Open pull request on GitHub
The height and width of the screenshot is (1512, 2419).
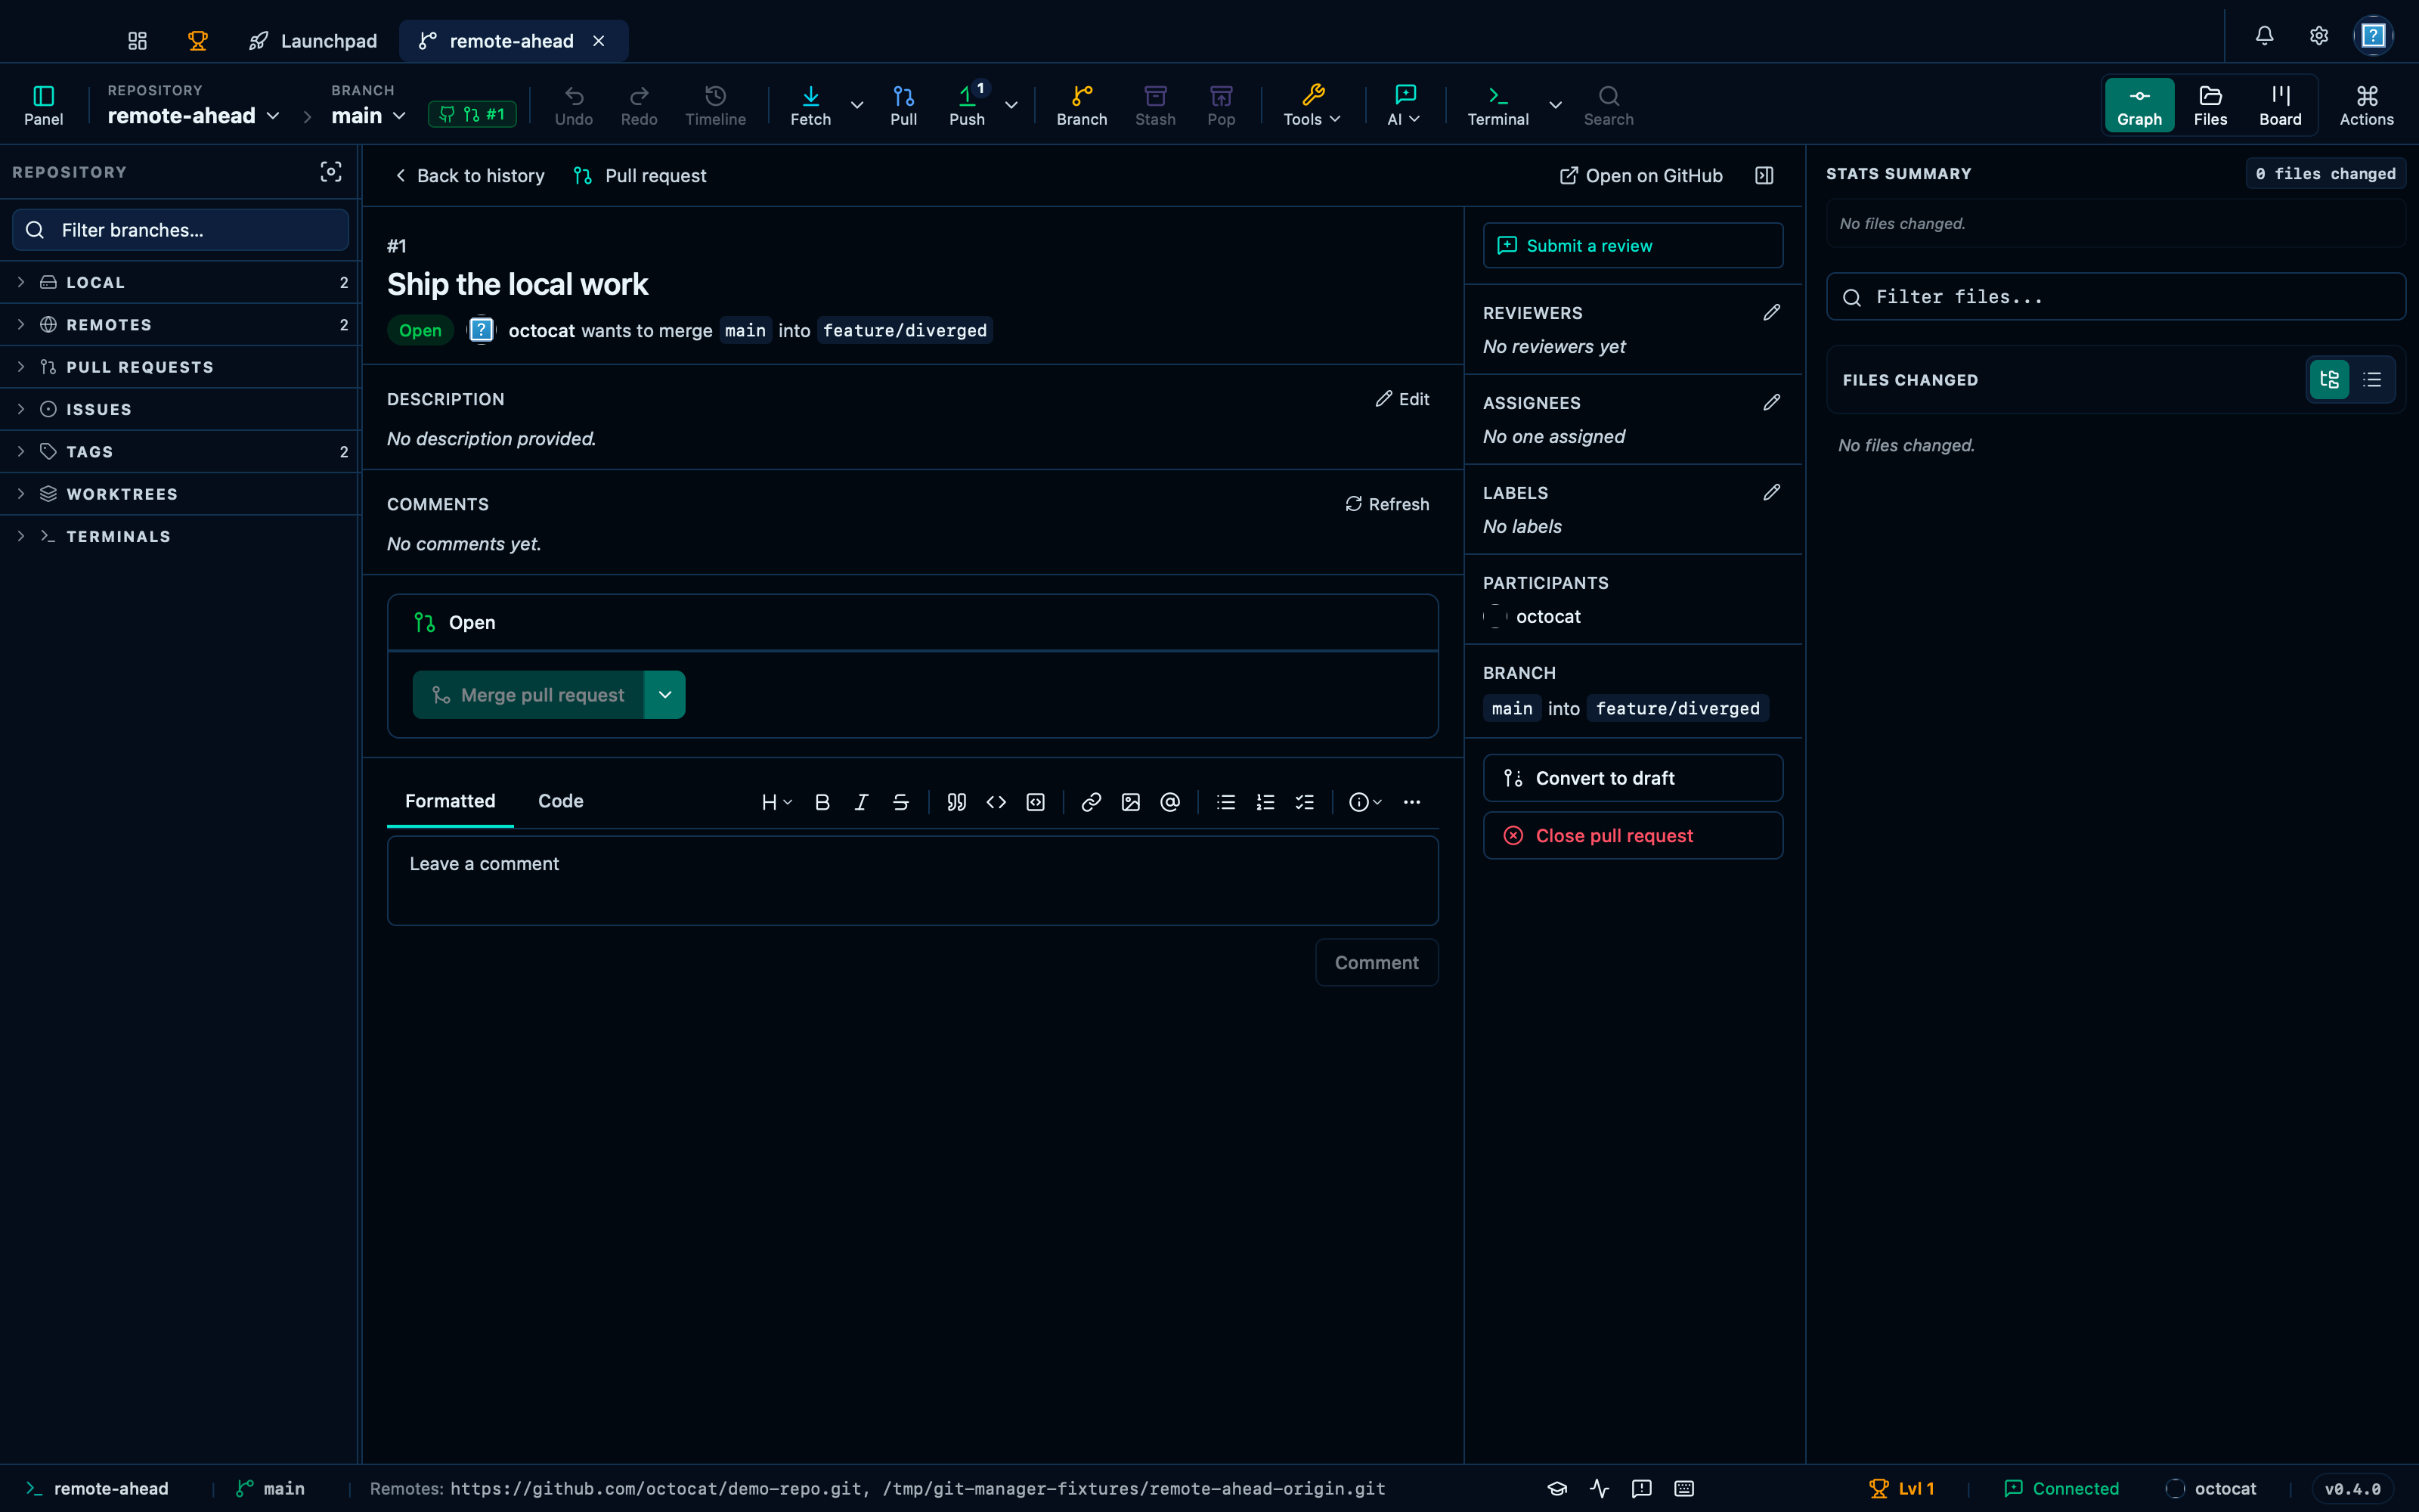point(1640,176)
